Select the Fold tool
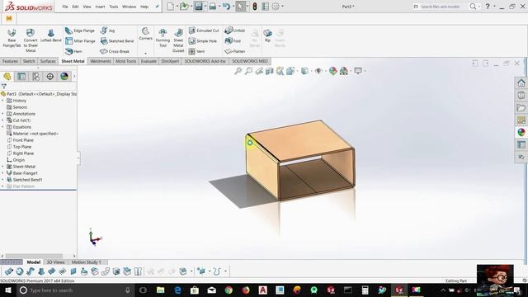Screen dimensions: 528x297 pyautogui.click(x=233, y=41)
